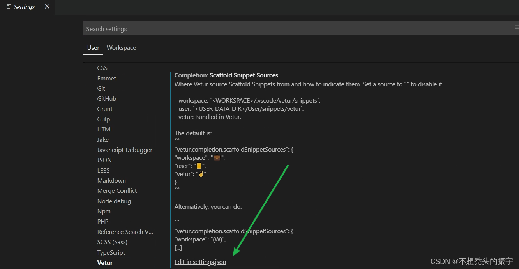
Task: Open Emmet extension settings
Action: pyautogui.click(x=107, y=78)
